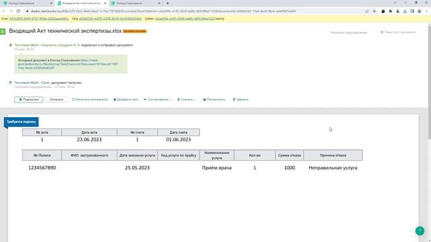Expand the Согласование dropdown
Image resolution: width=431 pixels, height=242 pixels.
(x=158, y=99)
